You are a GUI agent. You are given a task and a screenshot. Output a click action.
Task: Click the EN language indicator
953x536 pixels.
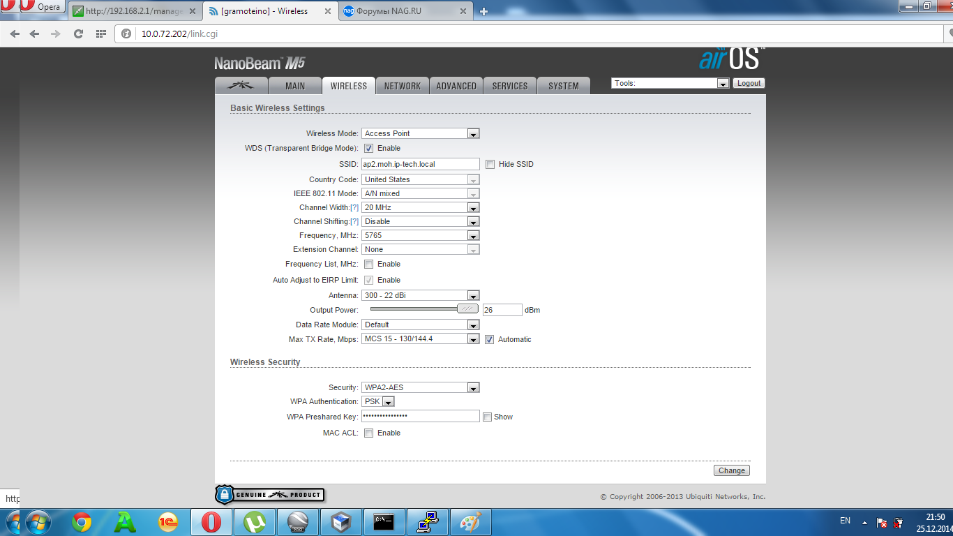point(845,521)
